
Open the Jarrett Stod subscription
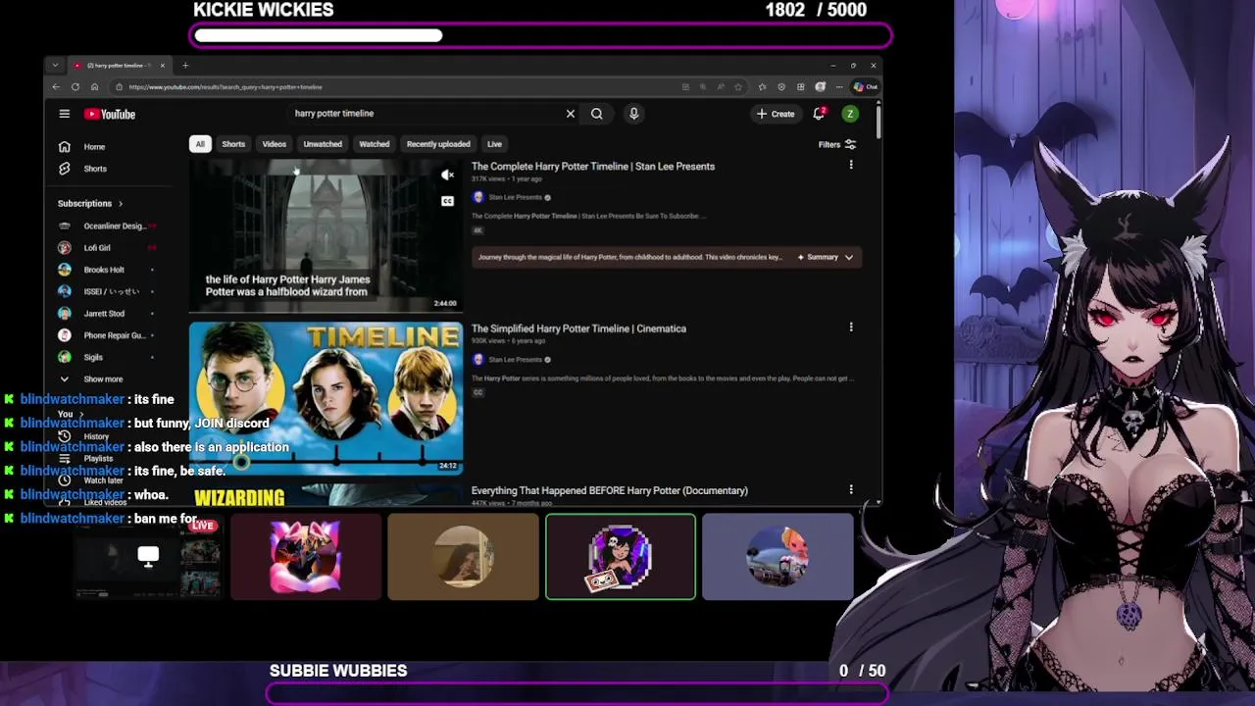(104, 314)
